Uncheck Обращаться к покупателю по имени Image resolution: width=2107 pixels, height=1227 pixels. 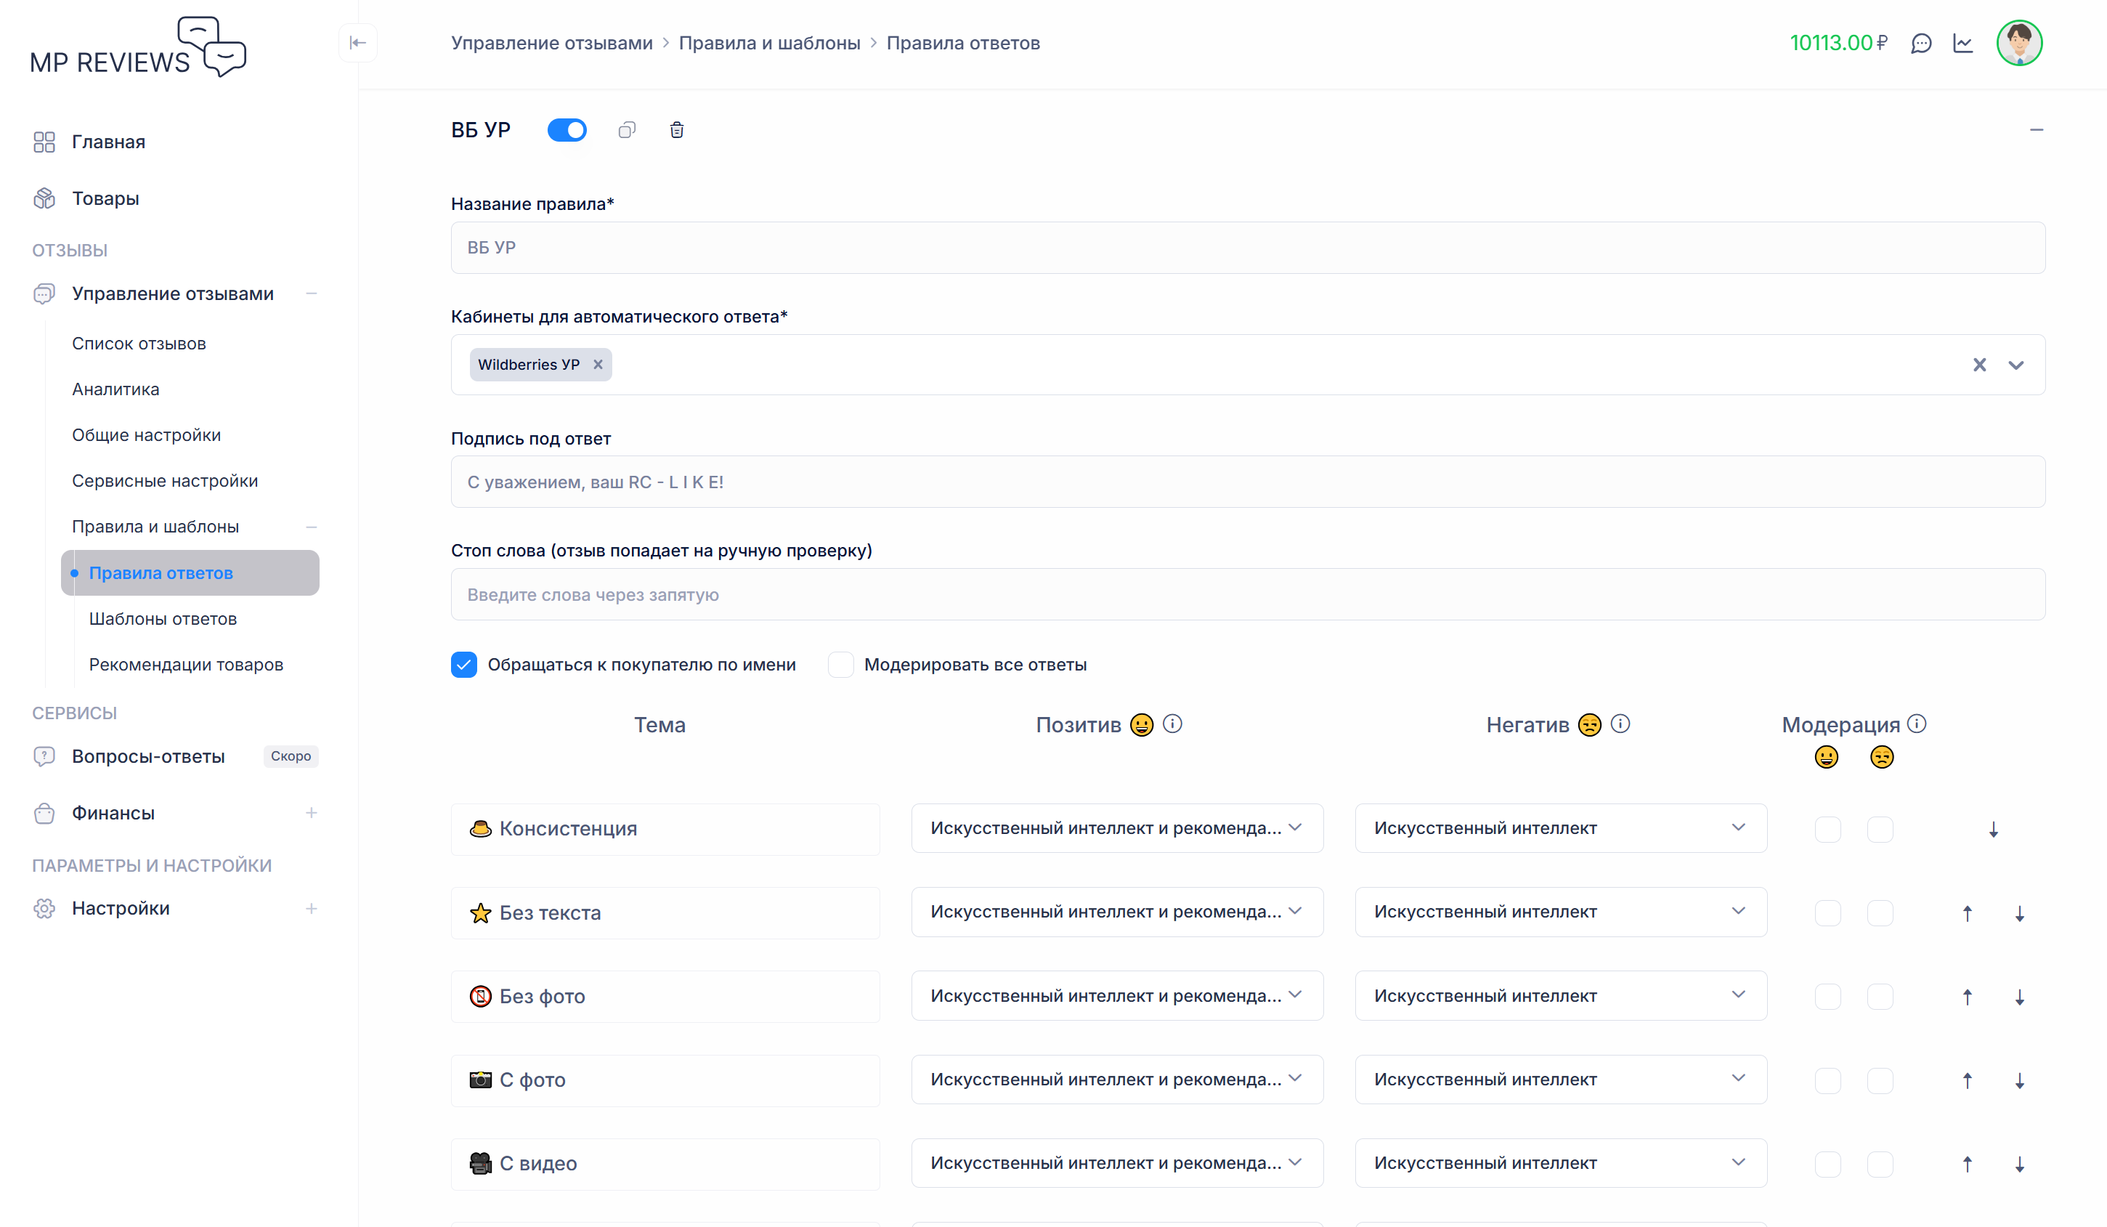(x=464, y=664)
